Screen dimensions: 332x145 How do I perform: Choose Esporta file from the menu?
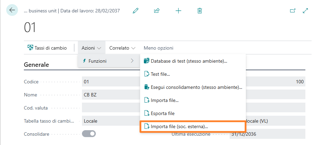click(x=163, y=113)
